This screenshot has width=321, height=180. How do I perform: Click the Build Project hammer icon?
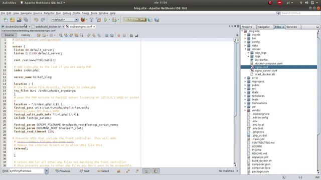tap(91, 20)
